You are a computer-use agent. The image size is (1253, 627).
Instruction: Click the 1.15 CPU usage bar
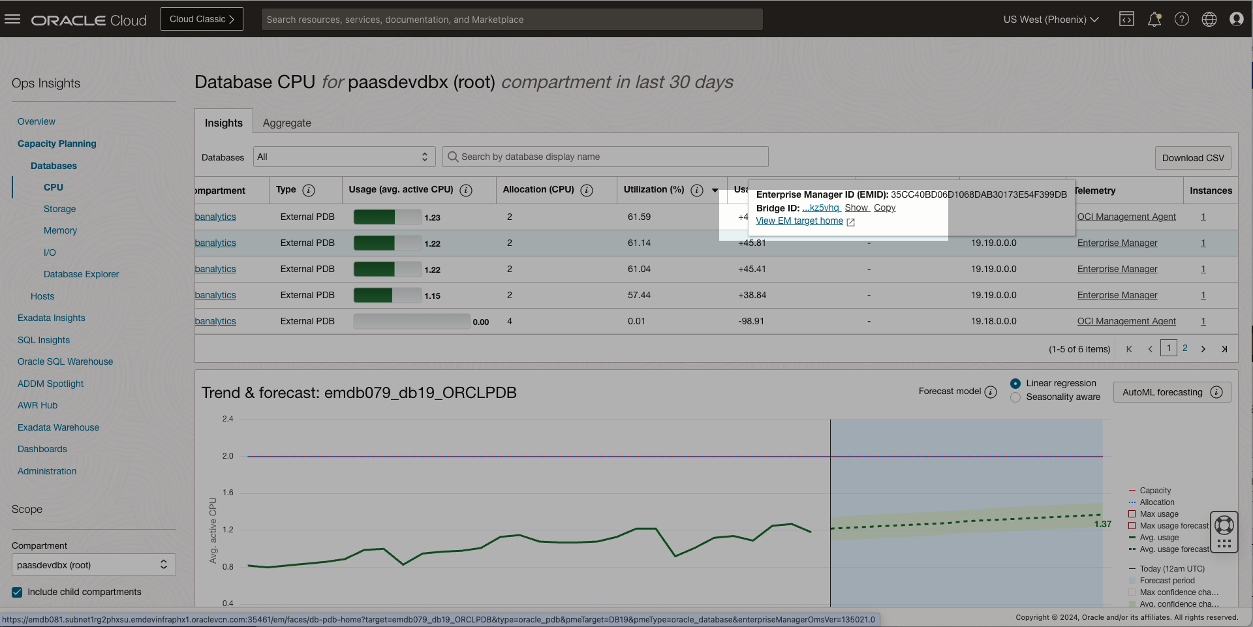coord(388,295)
